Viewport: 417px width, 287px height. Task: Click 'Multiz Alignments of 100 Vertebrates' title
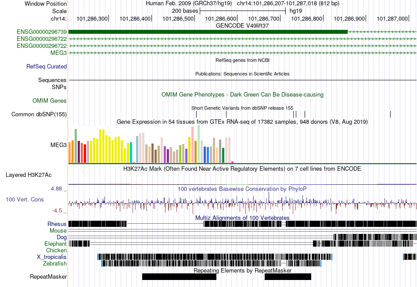tap(242, 218)
